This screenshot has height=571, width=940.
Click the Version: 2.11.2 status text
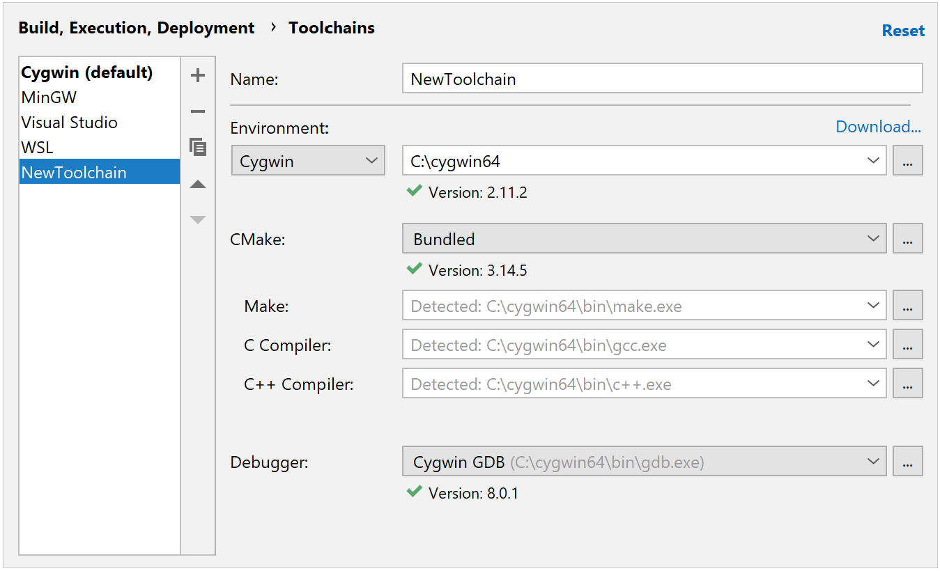click(x=478, y=192)
